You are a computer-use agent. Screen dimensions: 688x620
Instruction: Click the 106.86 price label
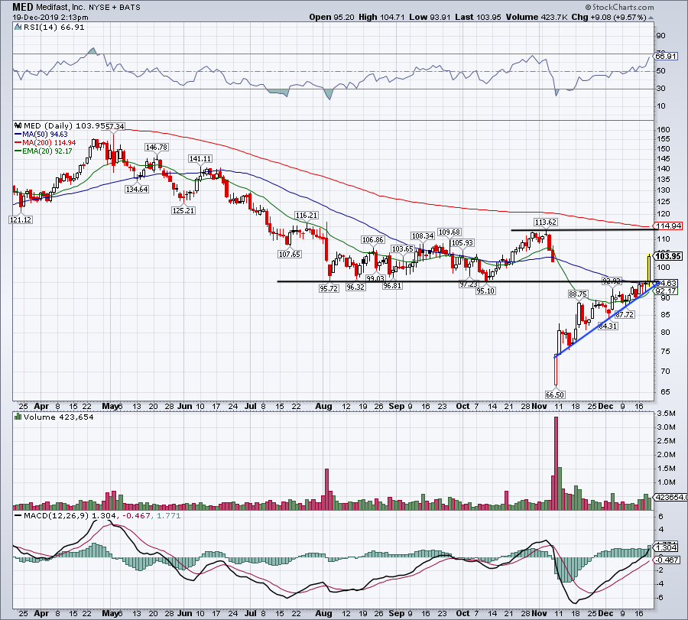[x=372, y=239]
